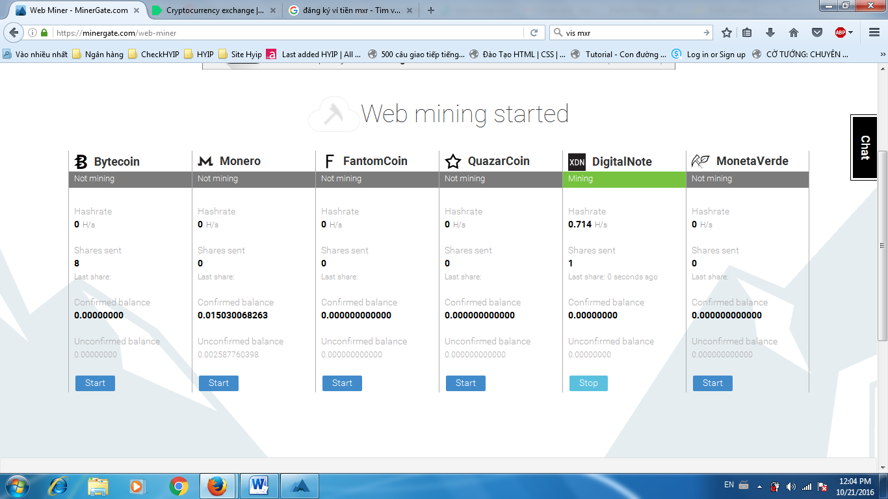The width and height of the screenshot is (888, 499).
Task: Open the CheckHYIP bookmark folder
Action: pyautogui.click(x=154, y=55)
